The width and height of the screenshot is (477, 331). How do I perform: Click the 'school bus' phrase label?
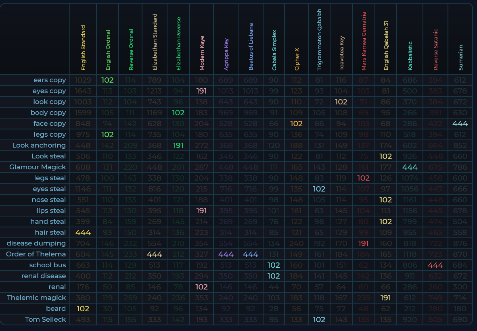47,265
